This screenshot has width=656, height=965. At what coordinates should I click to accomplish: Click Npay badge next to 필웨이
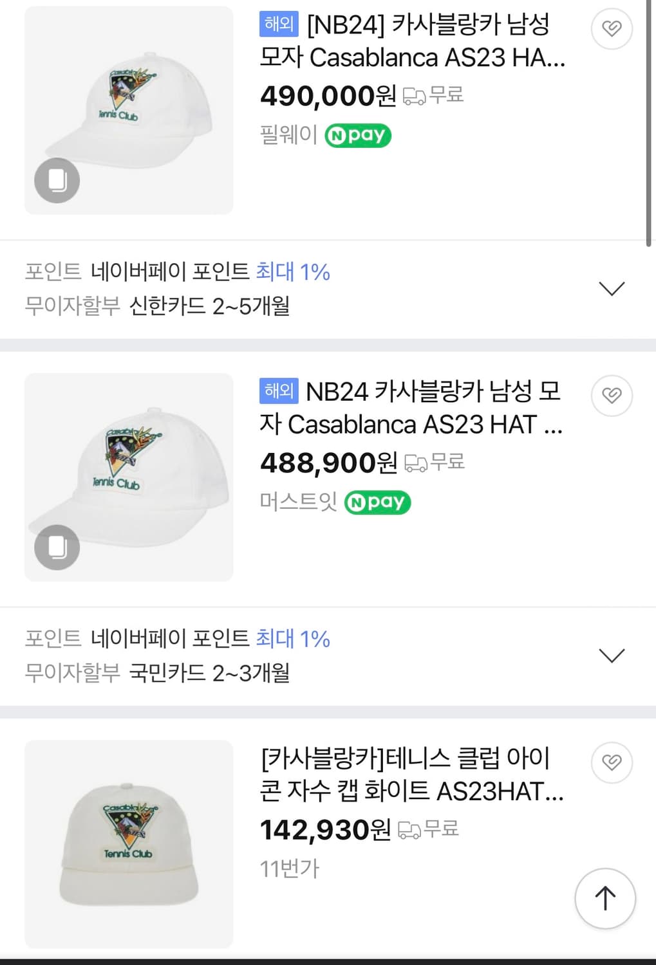[358, 136]
